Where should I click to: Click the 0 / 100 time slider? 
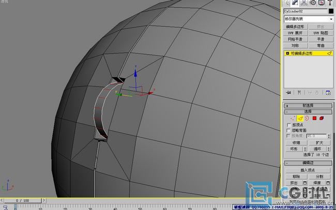(x=22, y=201)
